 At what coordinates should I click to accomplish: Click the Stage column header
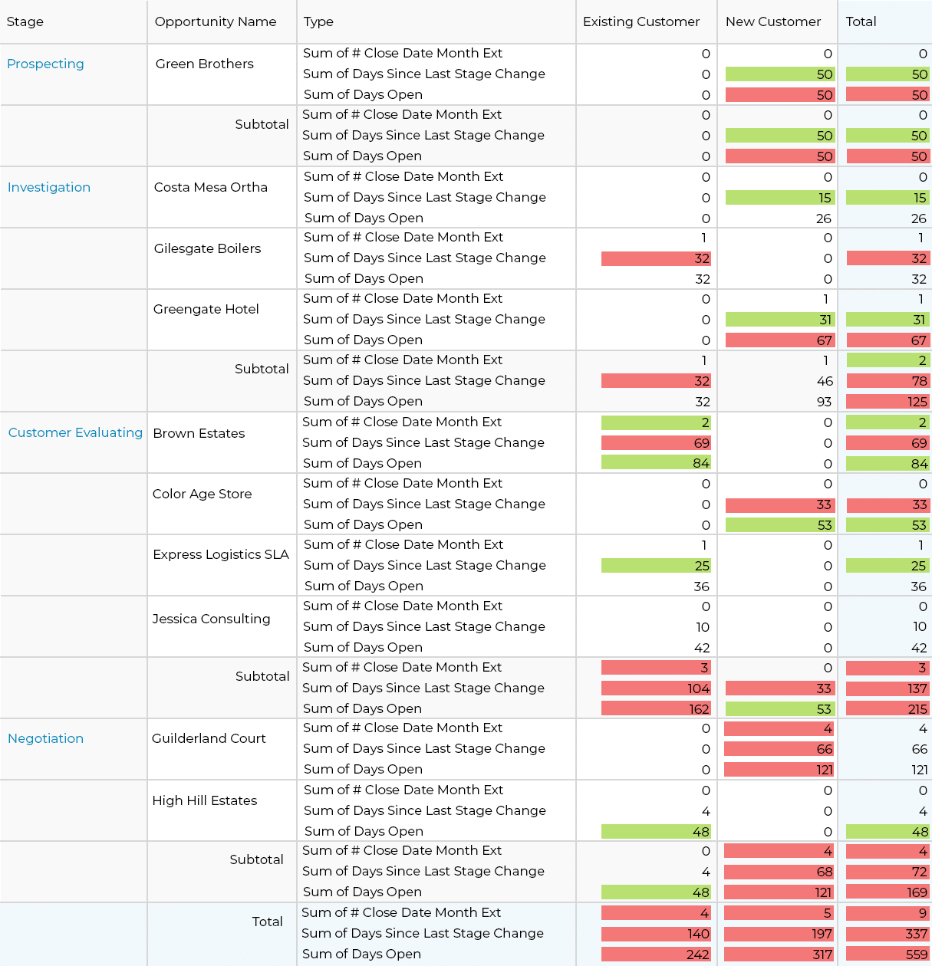point(25,22)
